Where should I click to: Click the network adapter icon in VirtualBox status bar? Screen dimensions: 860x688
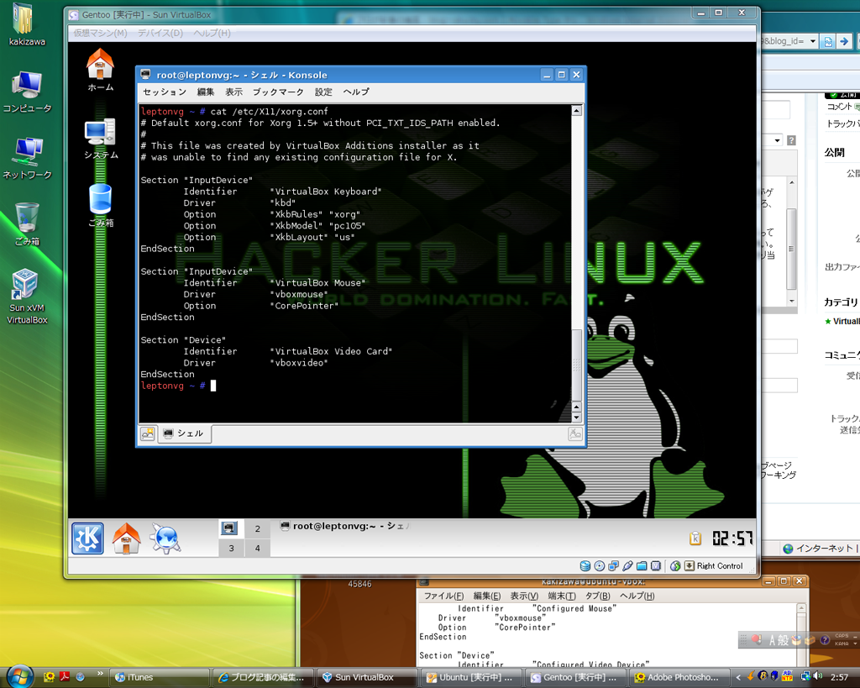tap(614, 565)
